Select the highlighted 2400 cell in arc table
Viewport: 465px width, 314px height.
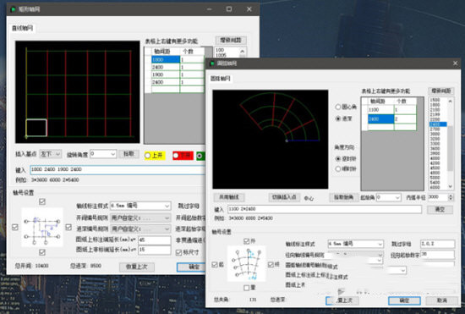click(380, 119)
